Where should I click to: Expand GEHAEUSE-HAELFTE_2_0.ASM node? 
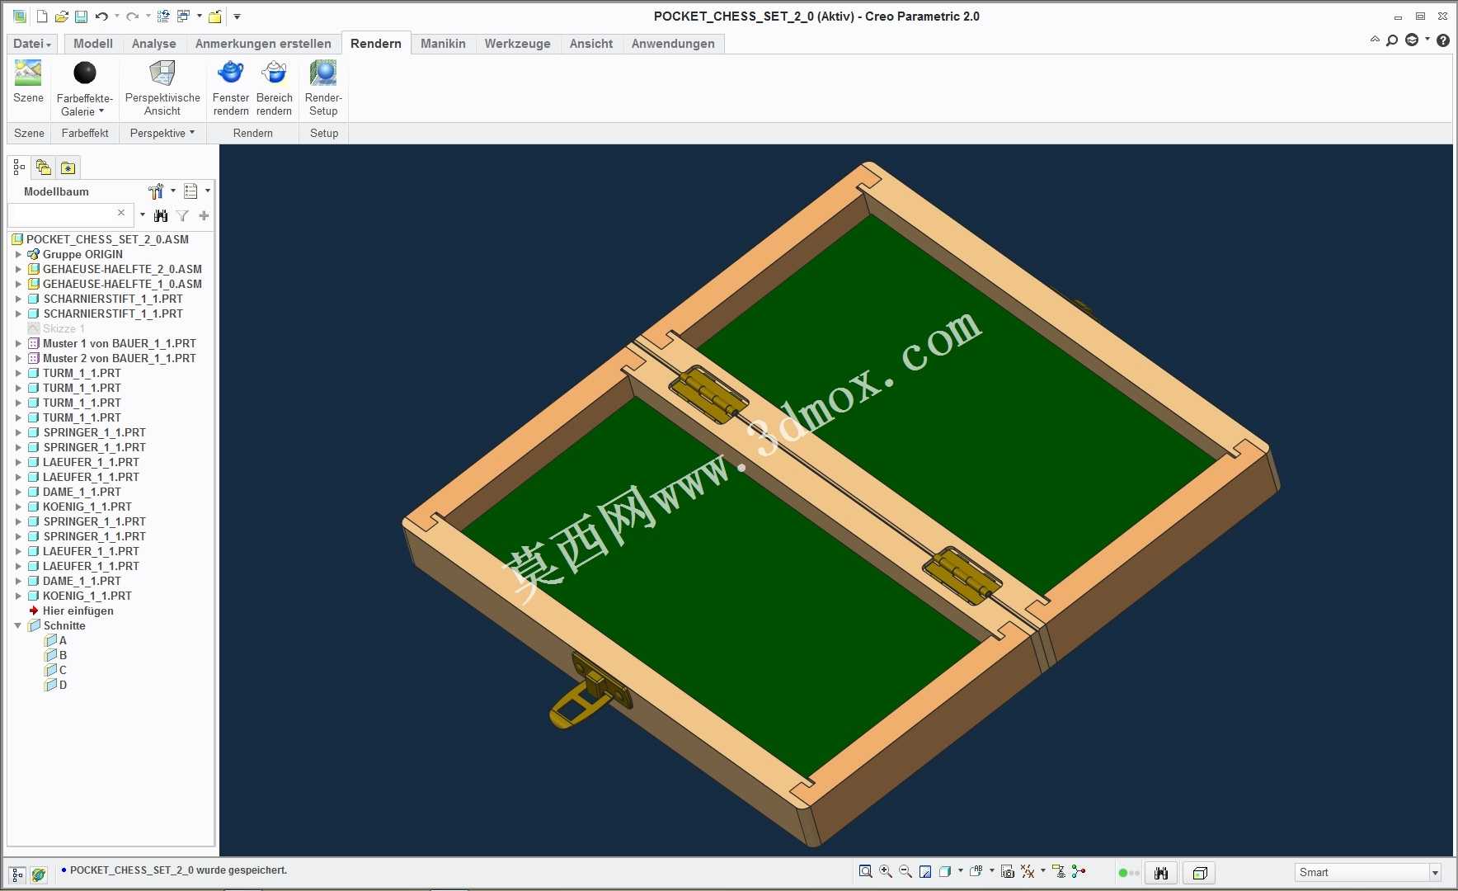(18, 269)
